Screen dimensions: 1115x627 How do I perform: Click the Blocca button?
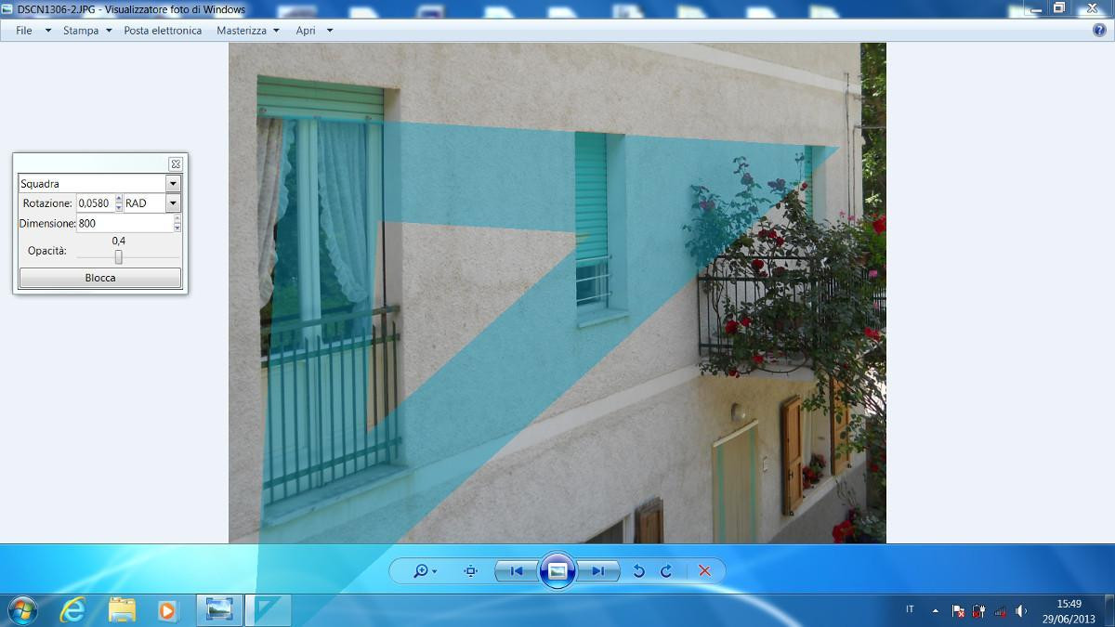point(100,278)
